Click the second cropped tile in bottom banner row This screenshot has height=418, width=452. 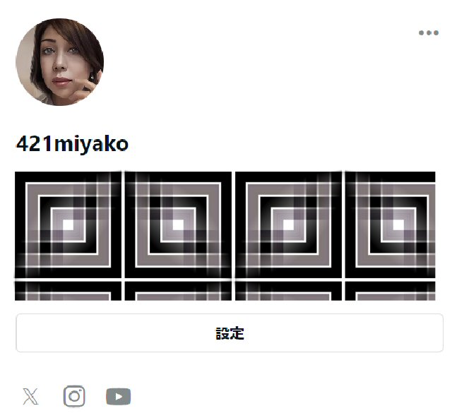pyautogui.click(x=178, y=291)
